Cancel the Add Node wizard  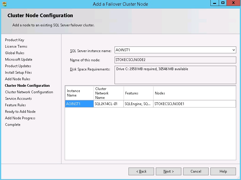click(x=196, y=171)
